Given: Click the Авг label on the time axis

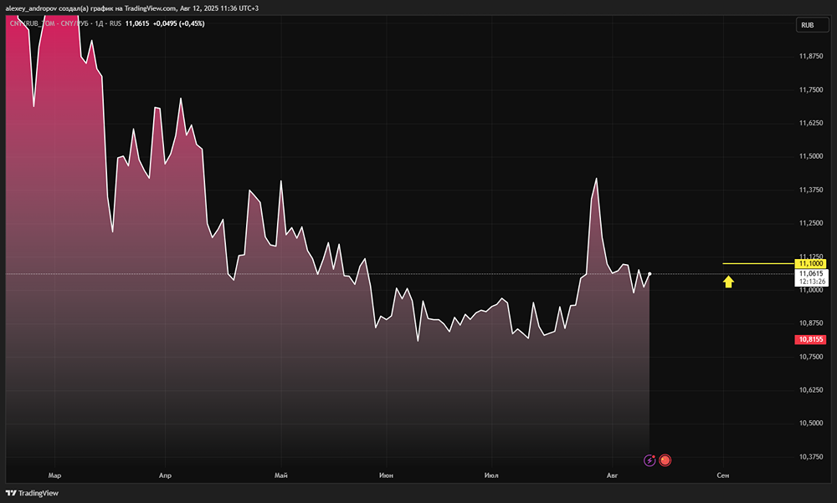Looking at the screenshot, I should tap(612, 475).
